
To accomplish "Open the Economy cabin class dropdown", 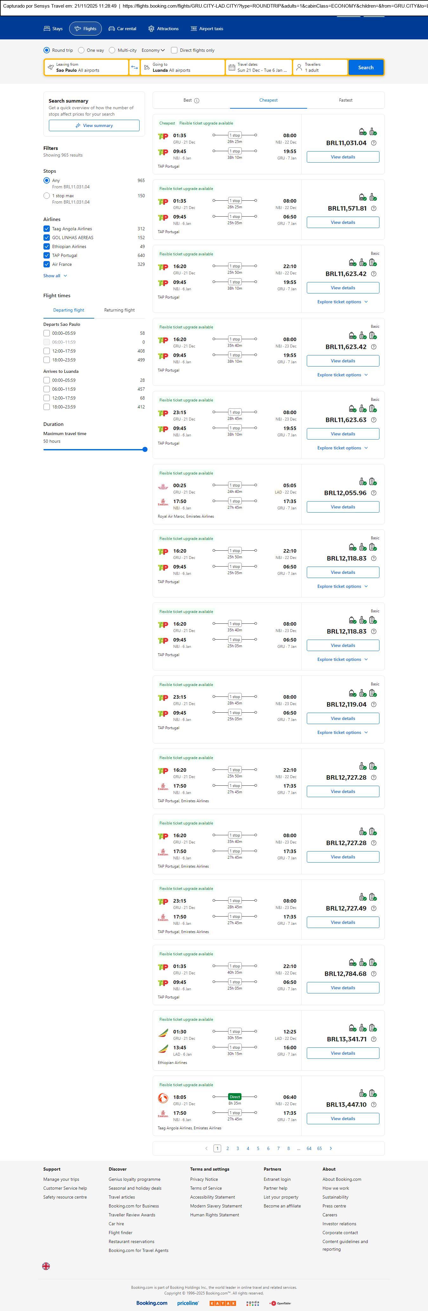I will click(153, 50).
